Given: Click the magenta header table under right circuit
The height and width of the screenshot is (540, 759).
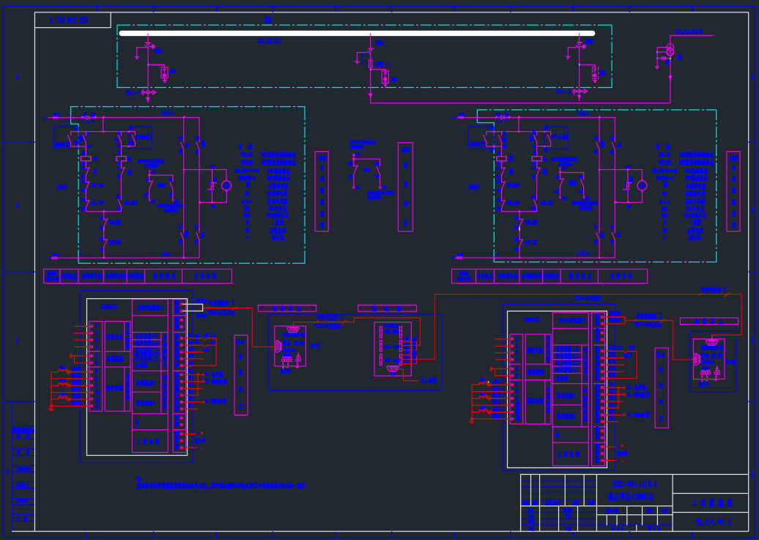Looking at the screenshot, I should pyautogui.click(x=549, y=276).
